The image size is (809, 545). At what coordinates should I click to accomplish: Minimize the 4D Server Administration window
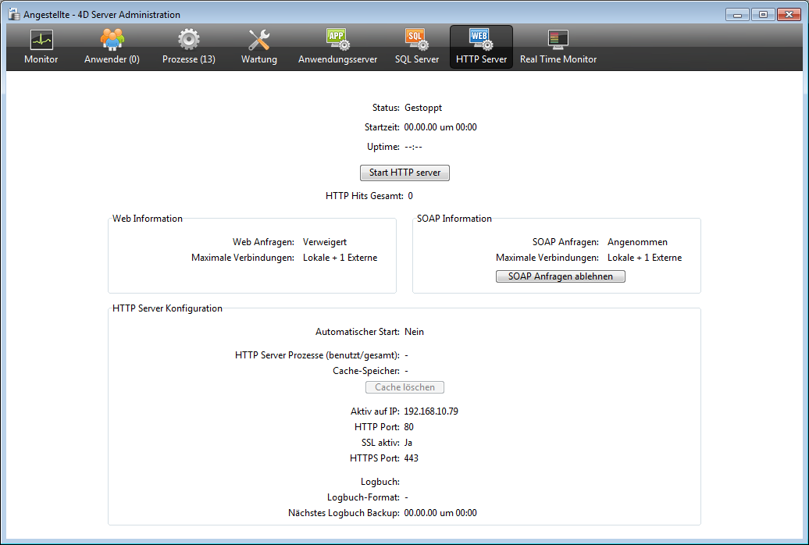click(x=738, y=14)
